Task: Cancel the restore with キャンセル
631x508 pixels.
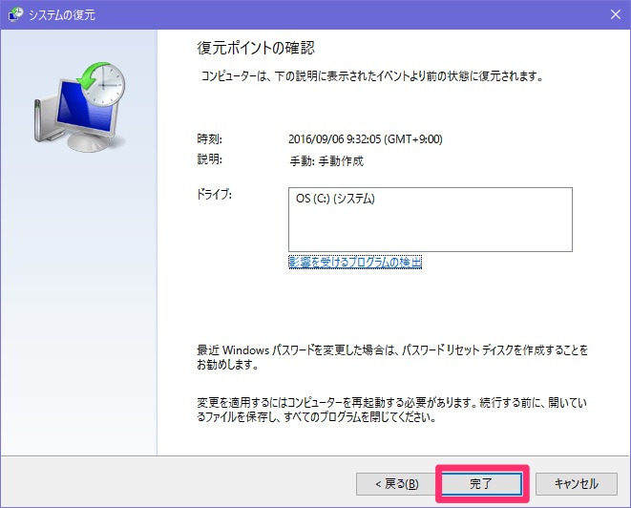Action: coord(577,484)
